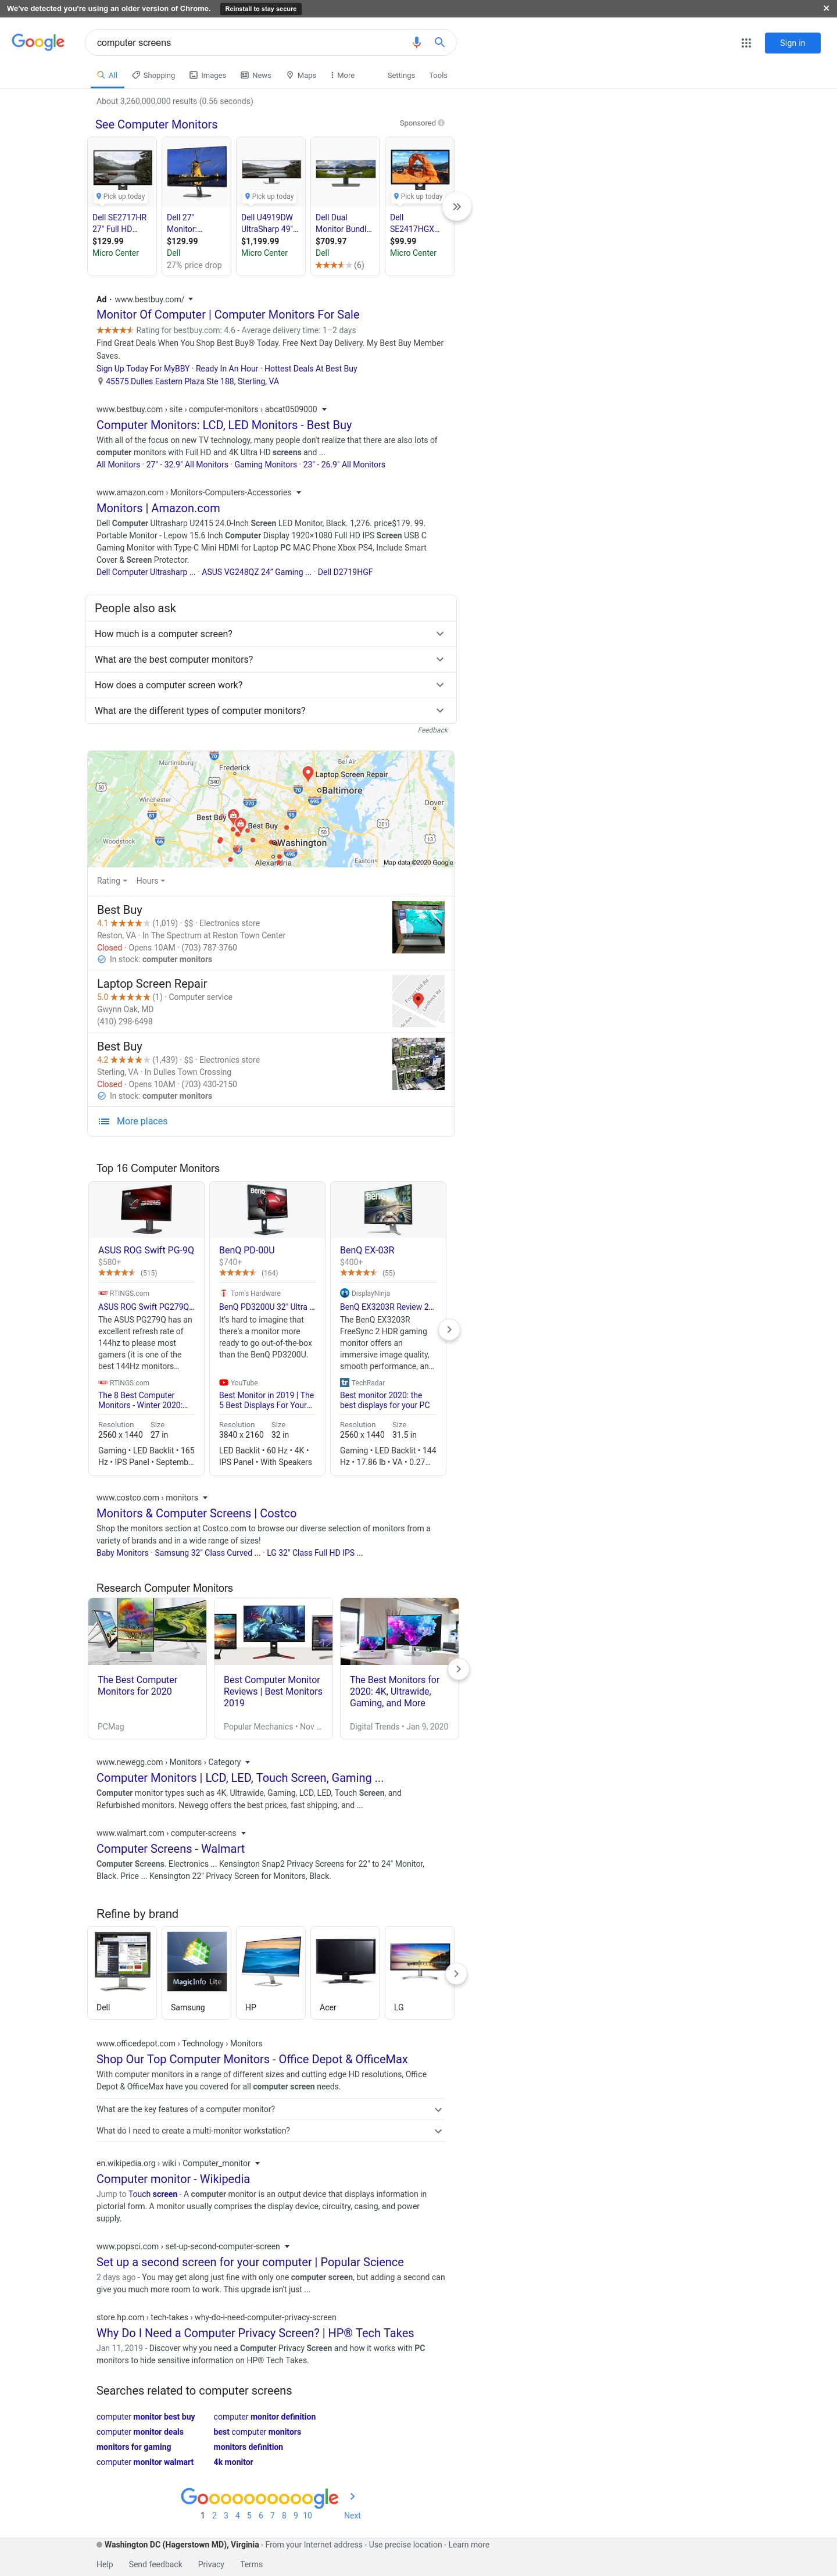Click the Sponsored info icon

pyautogui.click(x=441, y=123)
